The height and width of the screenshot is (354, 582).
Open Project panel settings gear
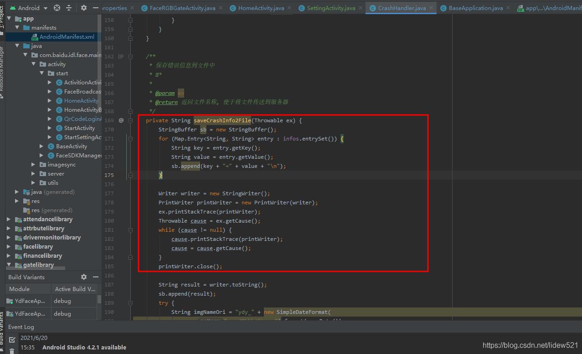pyautogui.click(x=83, y=7)
